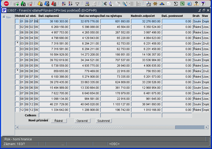Screen dimensions: 212x149
Task: Click the grayed single-branch tree icon
Action: (131, 4)
